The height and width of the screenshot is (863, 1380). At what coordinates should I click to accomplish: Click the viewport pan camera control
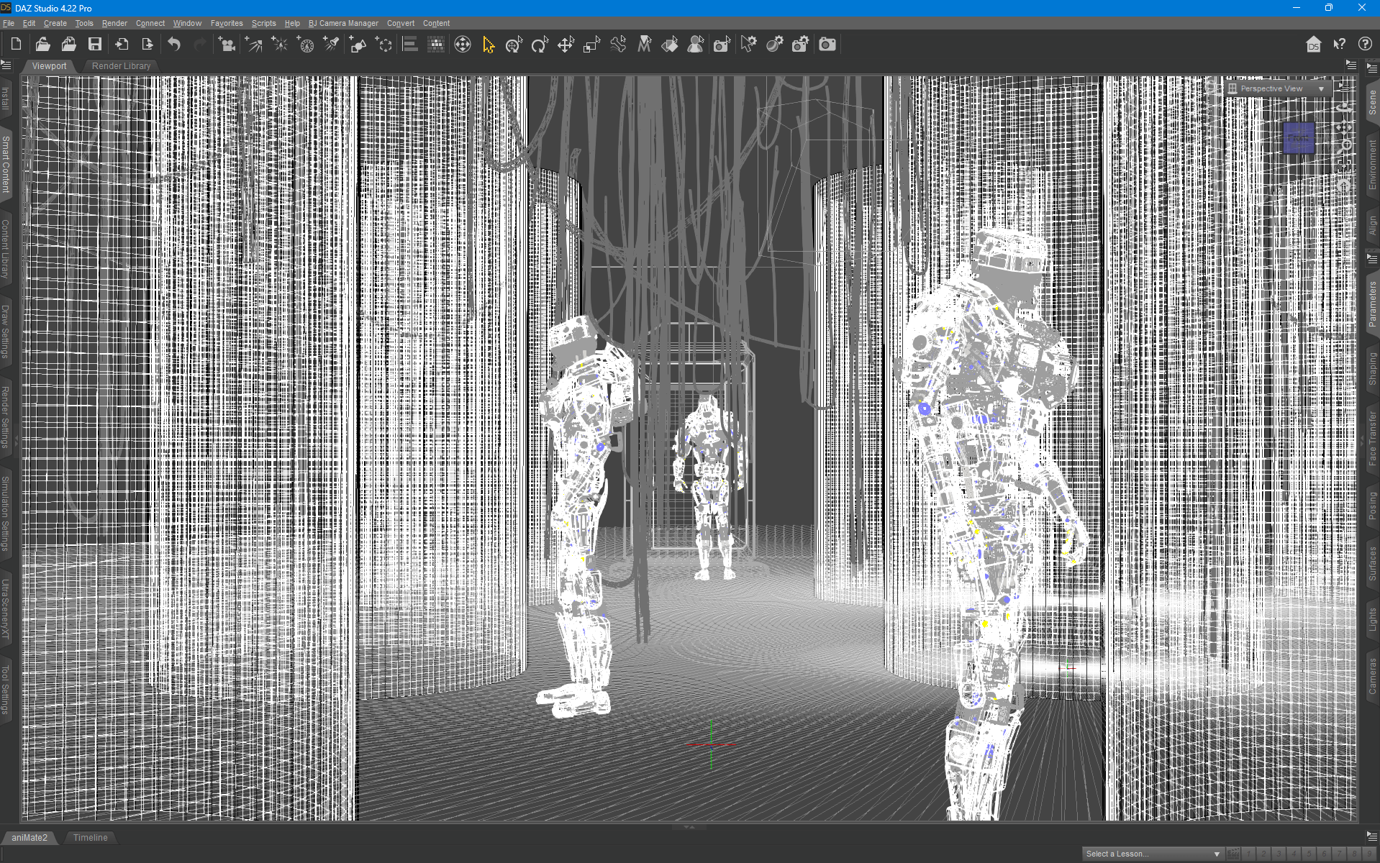coord(1343,127)
